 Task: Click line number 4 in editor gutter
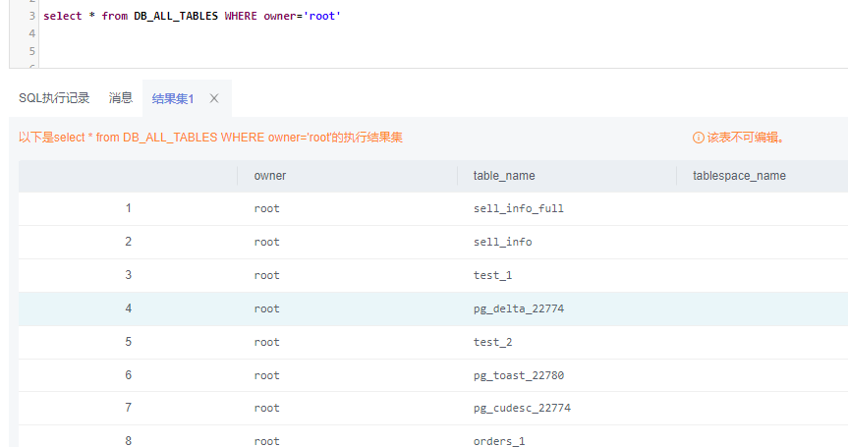click(x=31, y=33)
